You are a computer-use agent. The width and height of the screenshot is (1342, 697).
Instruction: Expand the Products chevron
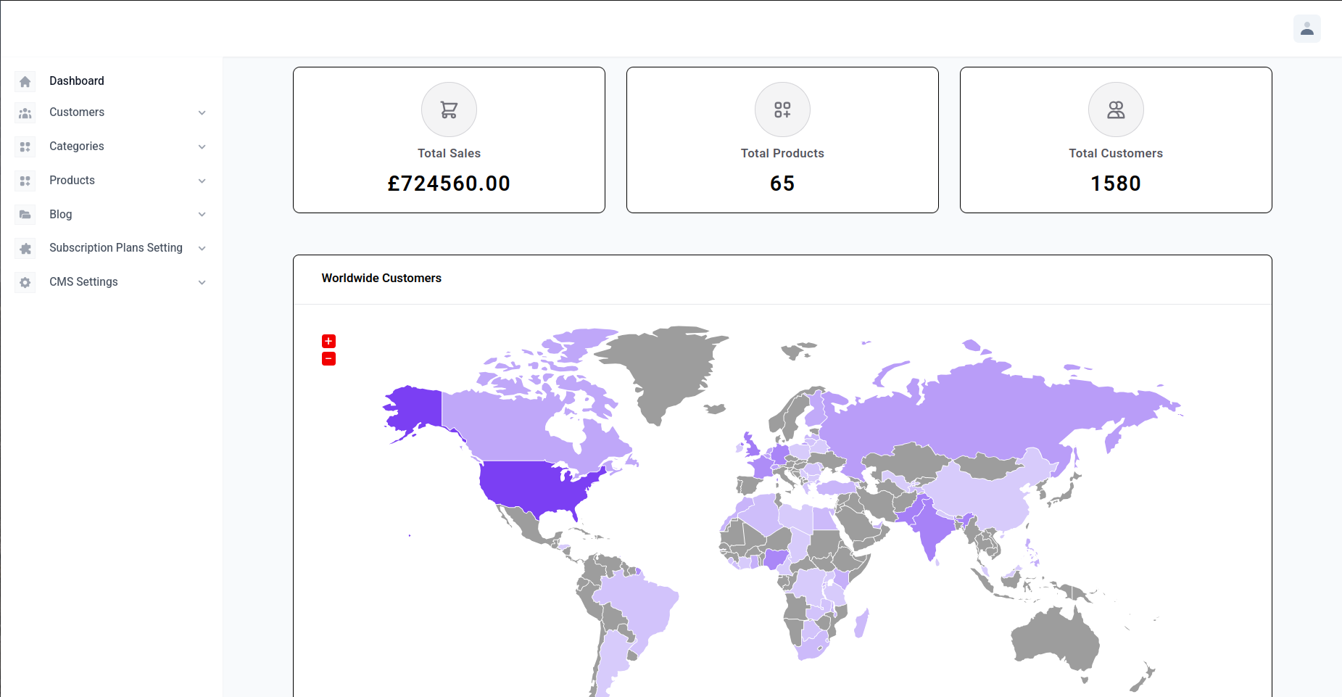point(202,181)
